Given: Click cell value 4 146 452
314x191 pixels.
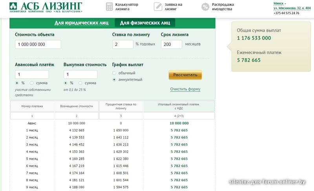Looking at the screenshot, I should click(x=77, y=144).
